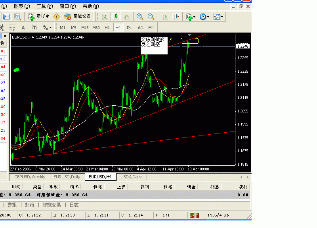Select the W1 timeframe
The width and height of the screenshot is (317, 228).
coord(141,27)
